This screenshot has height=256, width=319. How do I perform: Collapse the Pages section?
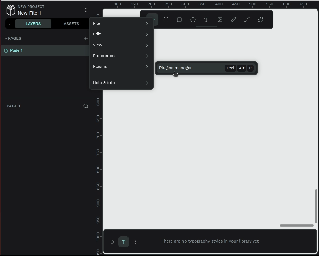6,38
